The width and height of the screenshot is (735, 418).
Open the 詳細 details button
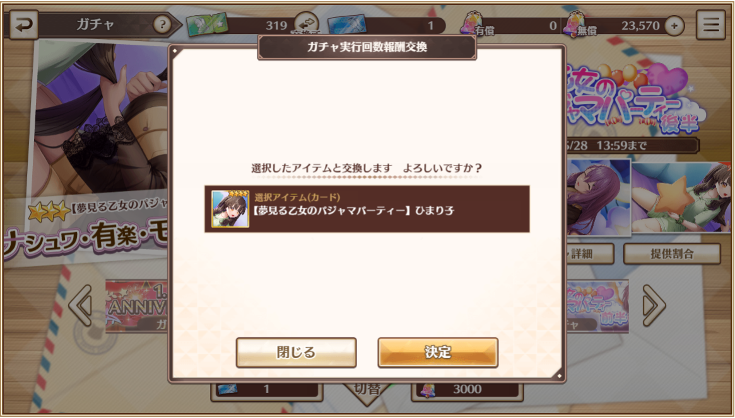(589, 254)
